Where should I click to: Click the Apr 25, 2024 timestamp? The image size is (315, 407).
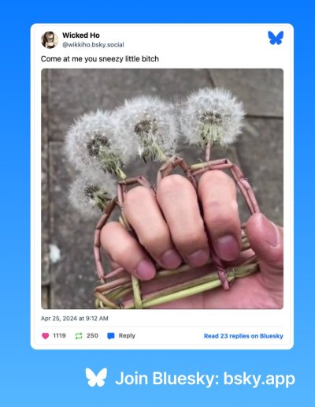(75, 319)
